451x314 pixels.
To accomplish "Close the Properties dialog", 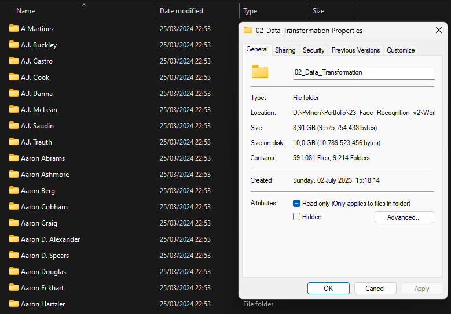I will click(x=439, y=30).
